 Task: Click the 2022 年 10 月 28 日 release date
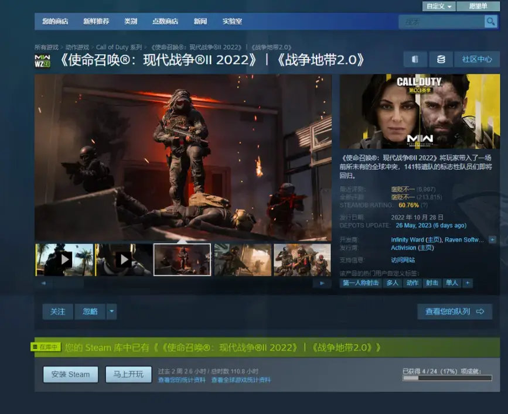pos(417,217)
